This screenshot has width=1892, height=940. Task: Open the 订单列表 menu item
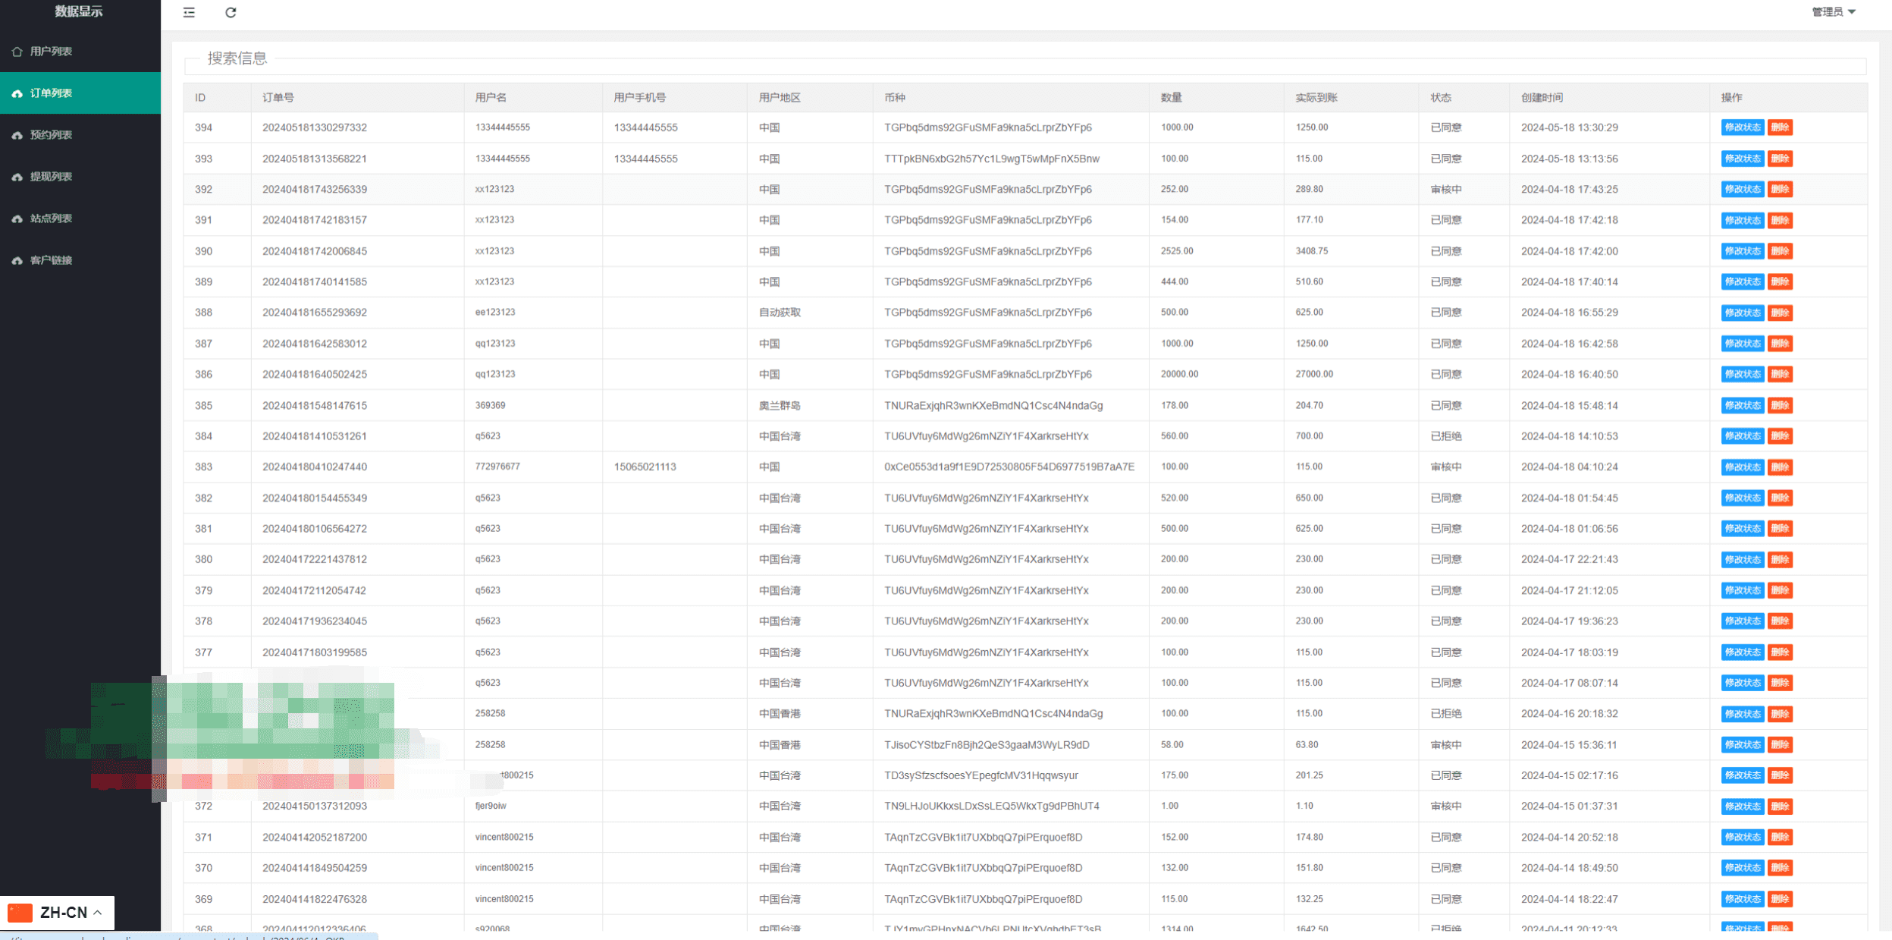tap(51, 93)
